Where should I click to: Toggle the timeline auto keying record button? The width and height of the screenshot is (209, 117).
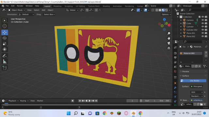click(x=72, y=101)
